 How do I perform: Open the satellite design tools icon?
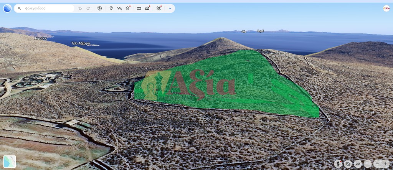coord(159,8)
